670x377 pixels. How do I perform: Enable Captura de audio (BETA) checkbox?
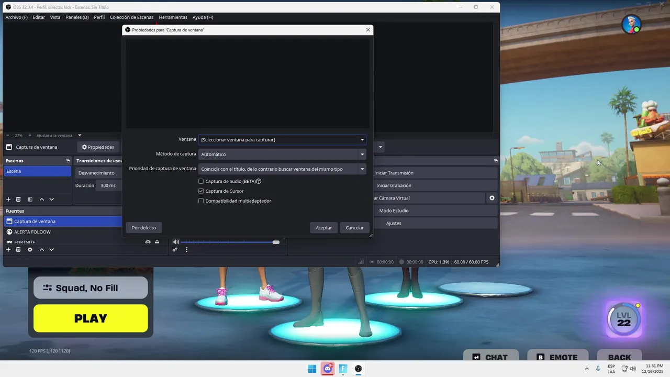pos(201,181)
